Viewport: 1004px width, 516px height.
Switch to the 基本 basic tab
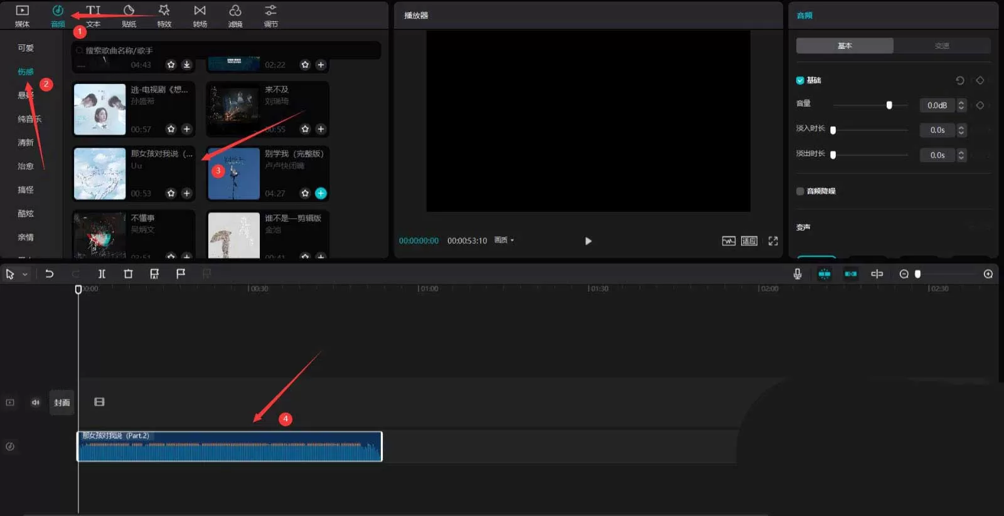point(845,46)
